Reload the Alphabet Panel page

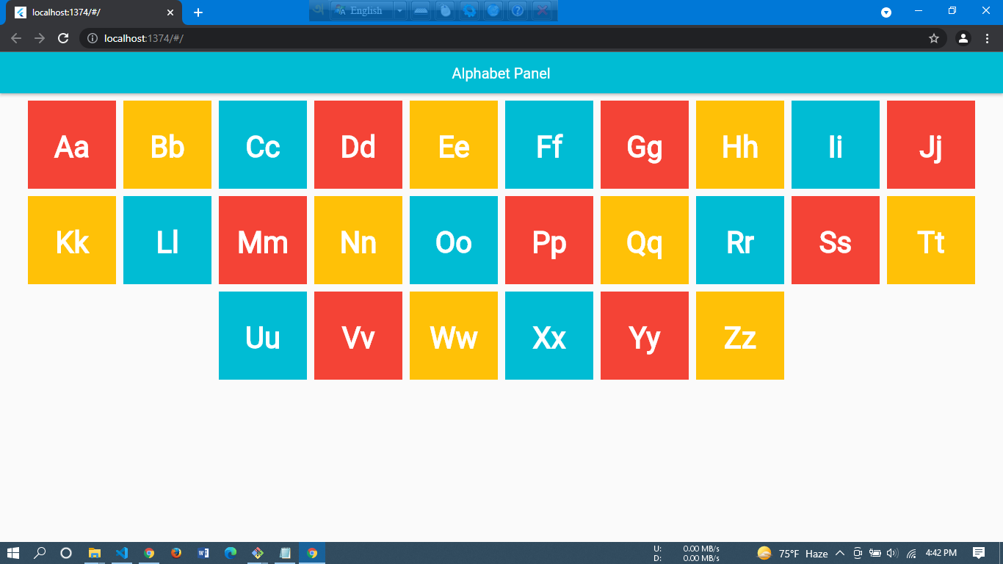(x=62, y=38)
